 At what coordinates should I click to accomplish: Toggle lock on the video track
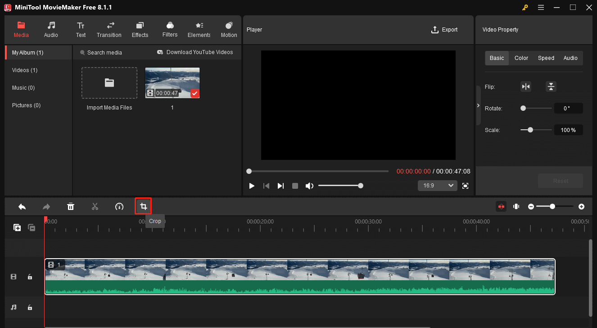click(30, 277)
